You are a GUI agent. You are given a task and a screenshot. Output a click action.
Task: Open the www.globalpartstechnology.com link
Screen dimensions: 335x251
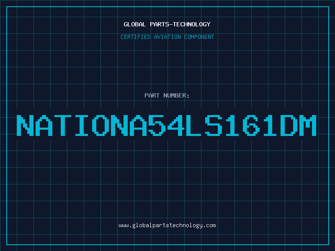click(167, 225)
